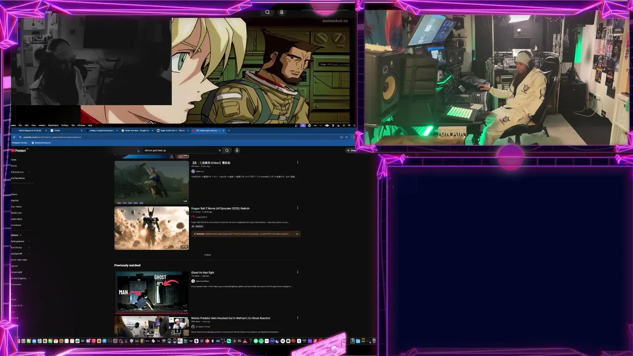Click the channel avatar under Ghost Vs Man fight
Viewport: 633px width, 356px height.
click(193, 281)
